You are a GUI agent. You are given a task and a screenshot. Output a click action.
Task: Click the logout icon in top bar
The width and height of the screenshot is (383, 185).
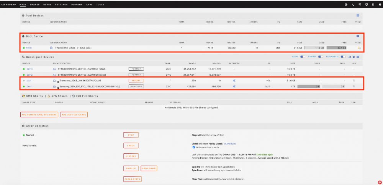pos(346,4)
